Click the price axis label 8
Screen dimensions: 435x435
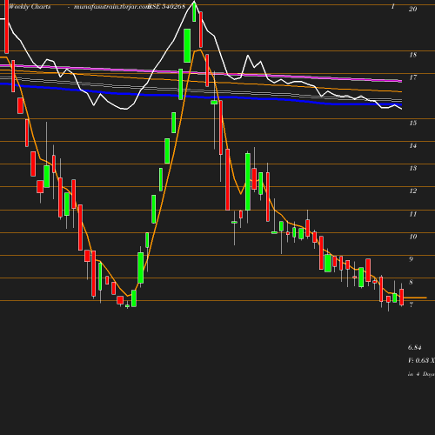pos(411,282)
